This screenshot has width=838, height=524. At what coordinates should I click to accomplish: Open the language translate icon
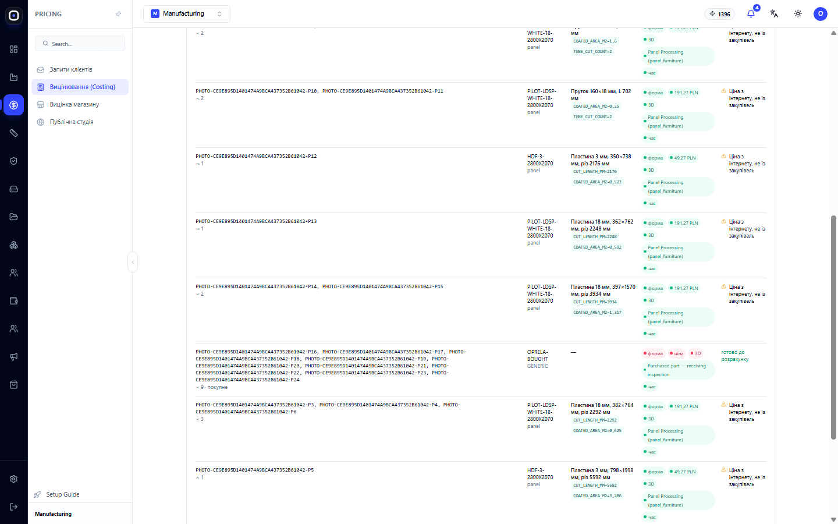(774, 14)
